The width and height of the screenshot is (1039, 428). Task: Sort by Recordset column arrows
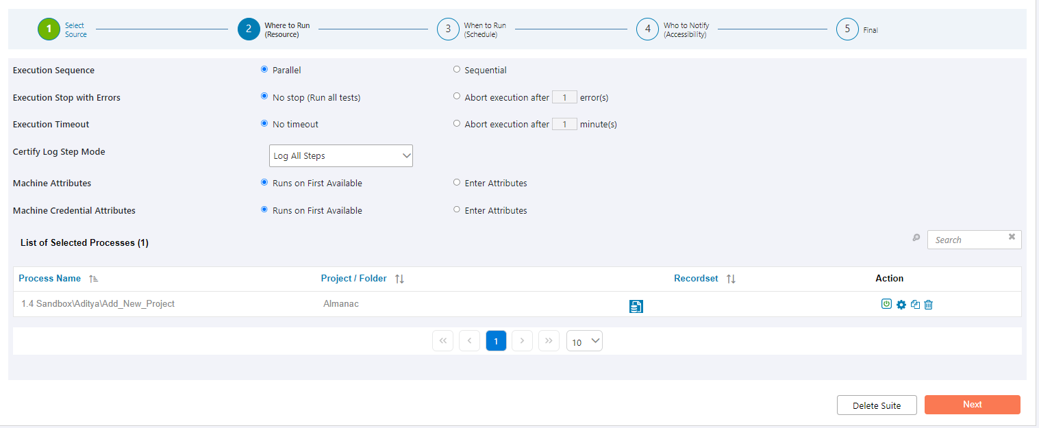click(x=731, y=279)
